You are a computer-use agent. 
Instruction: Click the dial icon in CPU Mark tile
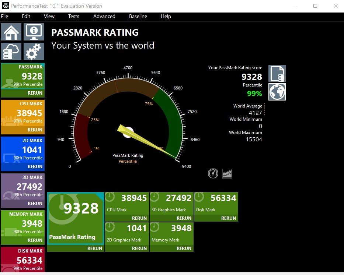pyautogui.click(x=110, y=197)
